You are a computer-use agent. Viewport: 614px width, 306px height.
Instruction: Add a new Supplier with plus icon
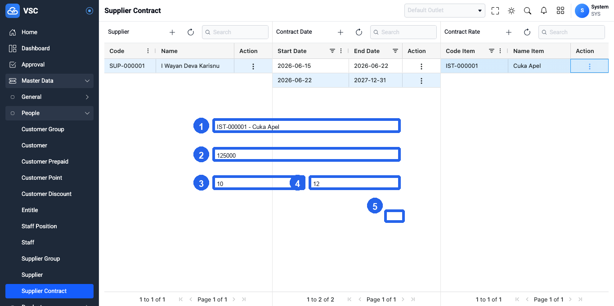click(172, 32)
